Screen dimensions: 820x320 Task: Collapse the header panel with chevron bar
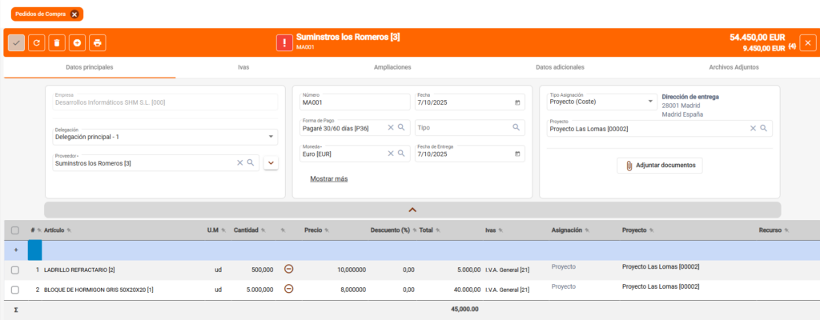(412, 210)
